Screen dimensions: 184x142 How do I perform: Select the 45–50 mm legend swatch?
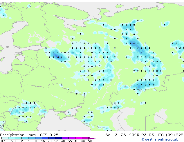coord(85,138)
